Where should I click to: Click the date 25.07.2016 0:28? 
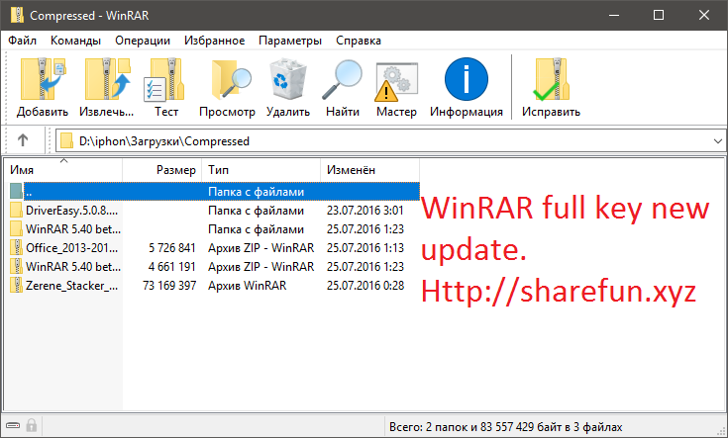coord(364,285)
